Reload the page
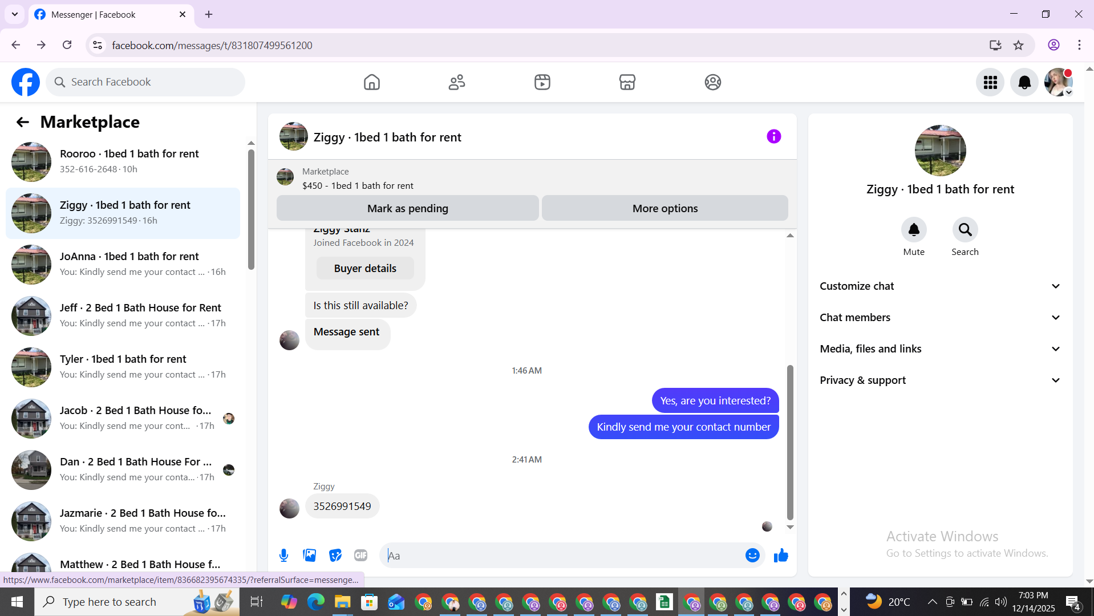This screenshot has width=1094, height=616. pos(67,45)
